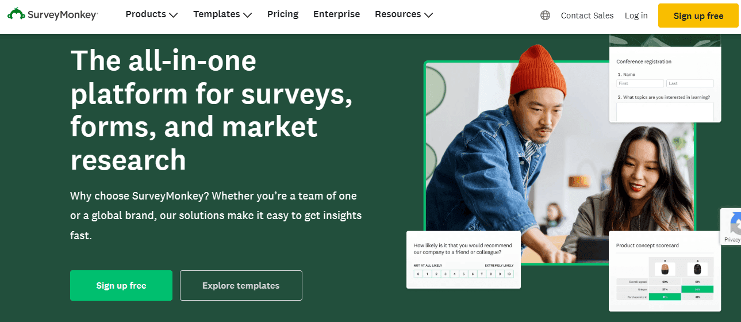
Task: Click the yellow Sign up free button
Action: 698,16
